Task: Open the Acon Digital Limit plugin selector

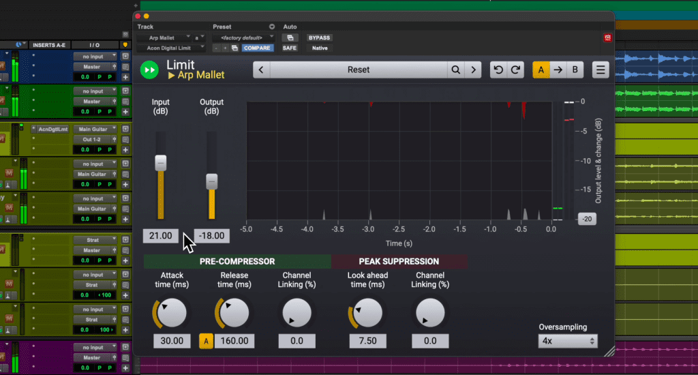Action: (171, 48)
